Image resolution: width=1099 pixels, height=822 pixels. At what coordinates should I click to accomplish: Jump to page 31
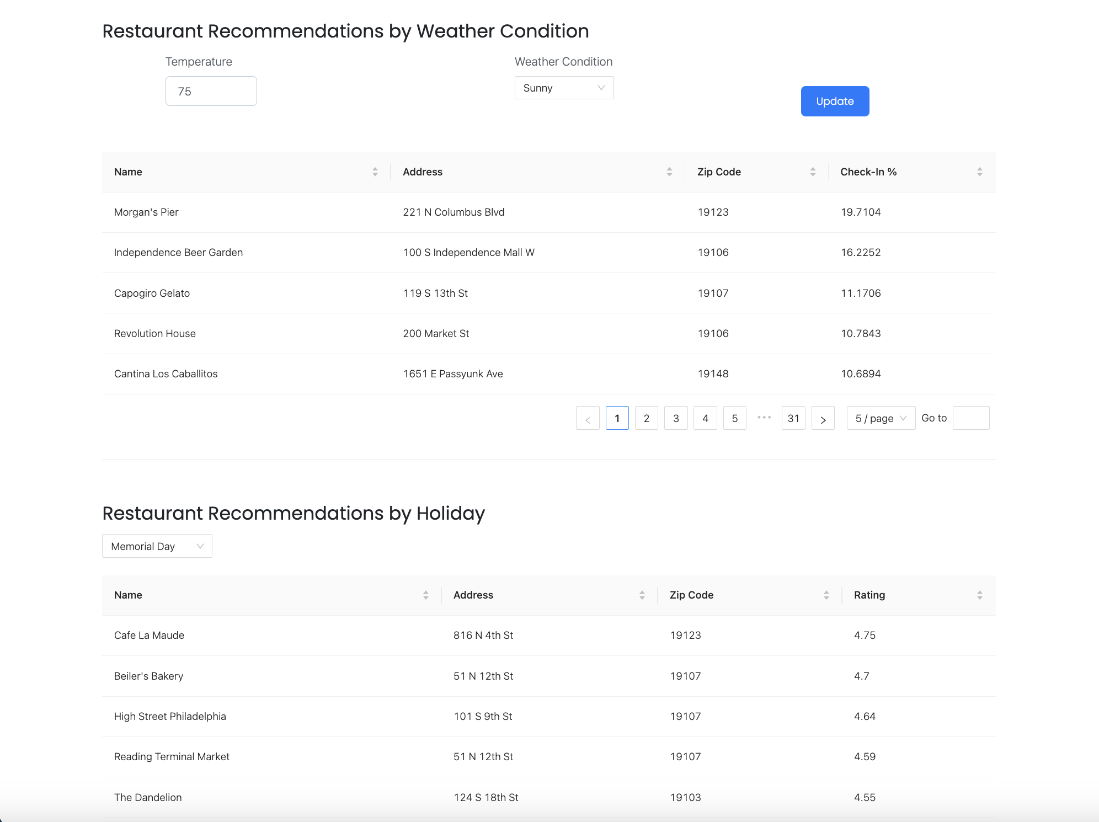[793, 419]
